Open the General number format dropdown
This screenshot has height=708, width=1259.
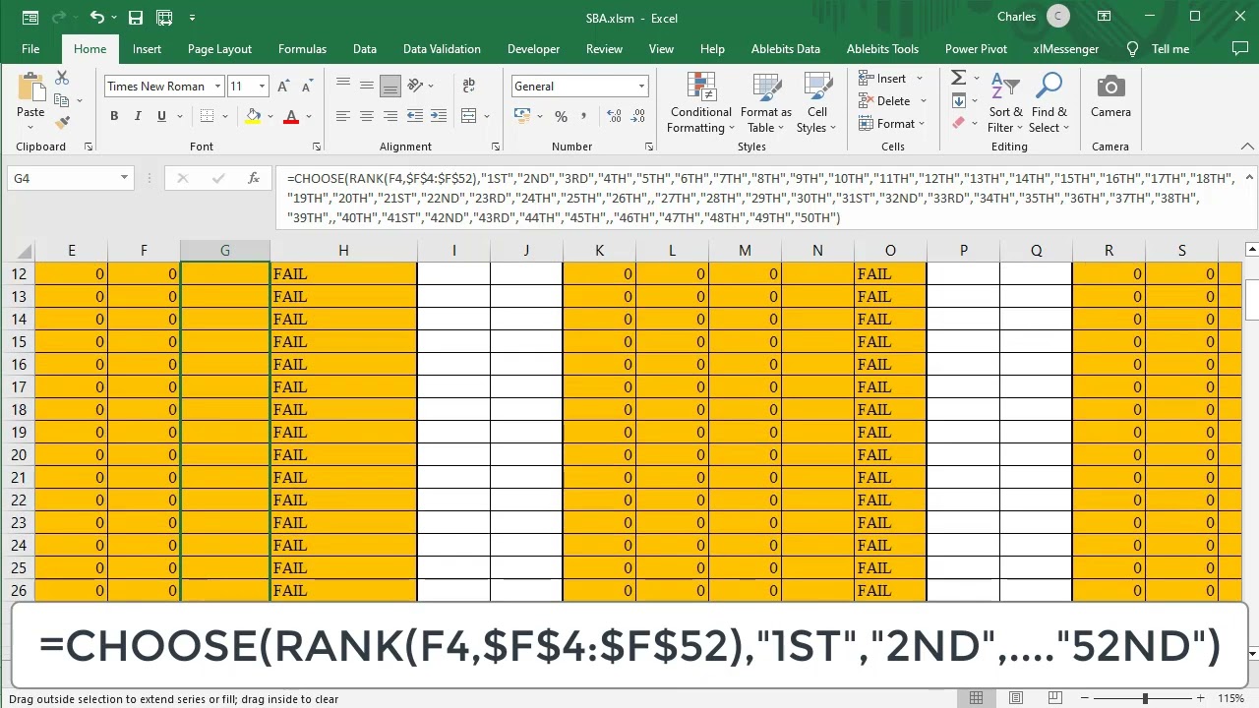click(641, 87)
